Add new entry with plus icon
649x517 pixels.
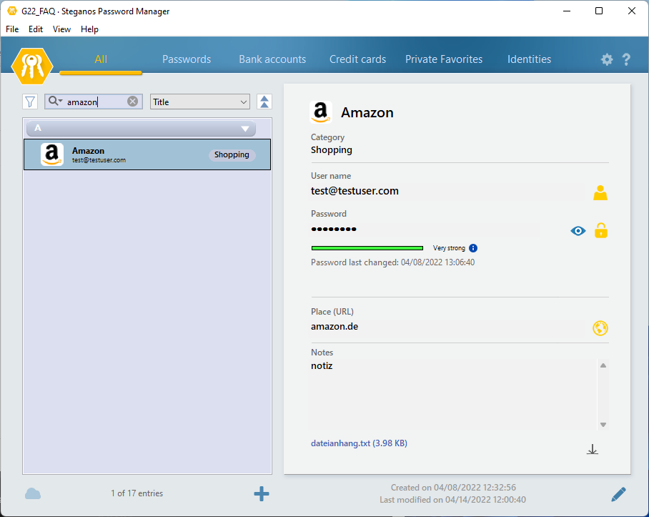tap(262, 493)
